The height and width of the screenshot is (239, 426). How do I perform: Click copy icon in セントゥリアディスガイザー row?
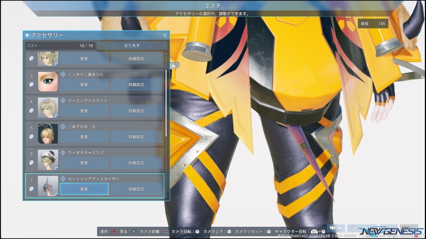(x=32, y=189)
